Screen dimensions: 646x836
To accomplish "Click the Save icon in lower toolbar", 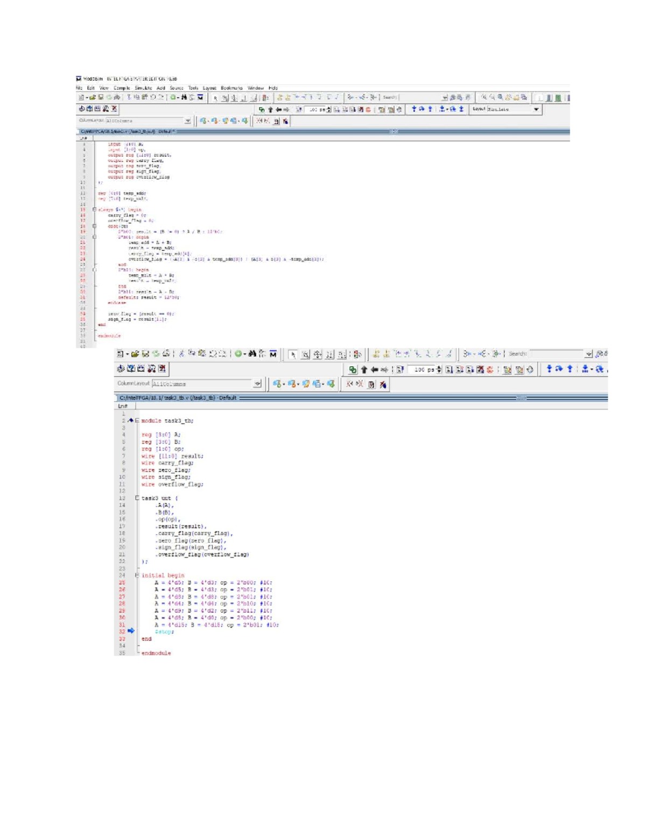I will pos(146,354).
